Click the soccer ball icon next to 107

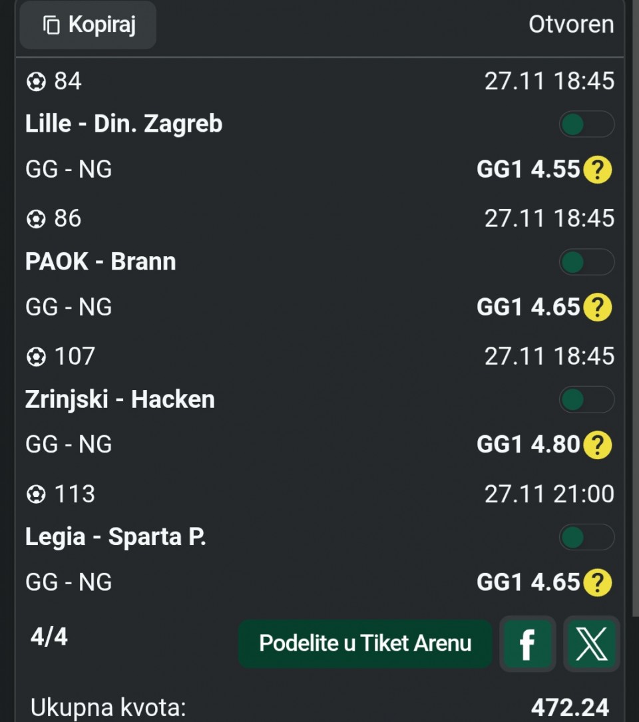point(35,357)
